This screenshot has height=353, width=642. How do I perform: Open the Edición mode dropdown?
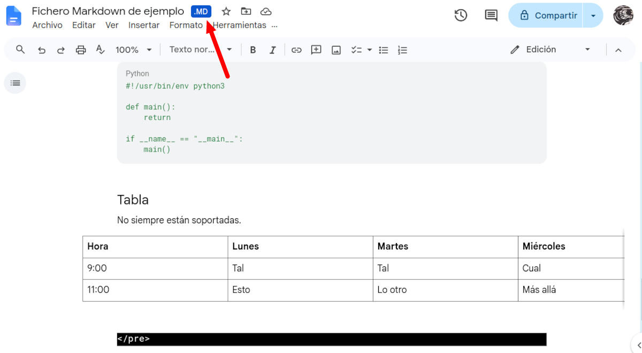click(550, 50)
